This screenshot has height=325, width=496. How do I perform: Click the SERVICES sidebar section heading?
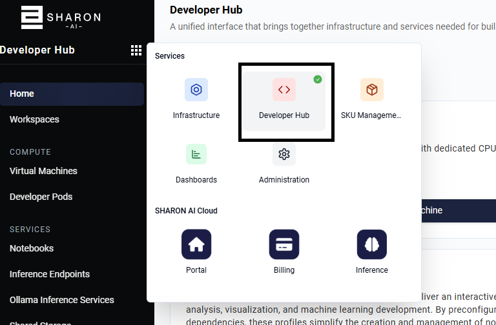30,230
